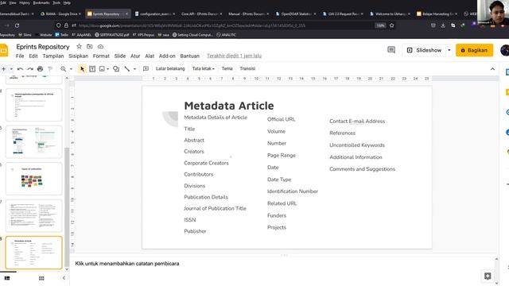Image resolution: width=509 pixels, height=286 pixels.
Task: Open the File menu
Action: pyautogui.click(x=20, y=56)
